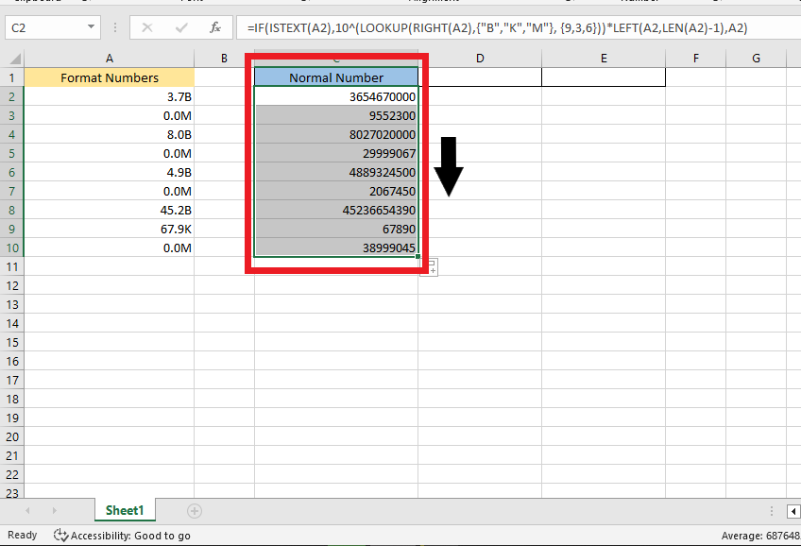The image size is (801, 546).
Task: Open the Name Box dropdown arrow
Action: (91, 26)
